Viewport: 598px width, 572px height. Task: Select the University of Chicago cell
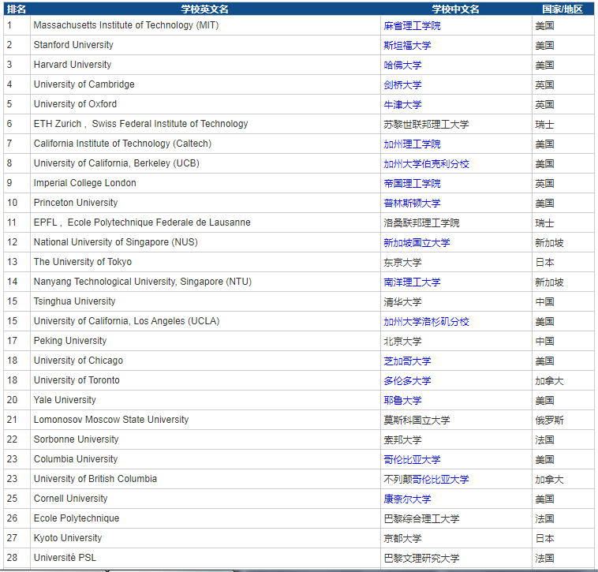(x=205, y=361)
